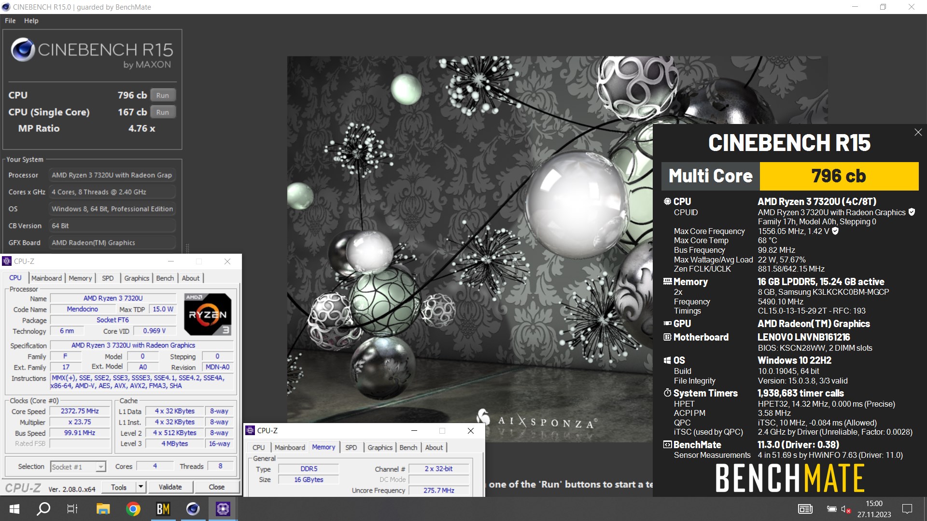Close the second CPU-Z Memory window

[x=471, y=431]
